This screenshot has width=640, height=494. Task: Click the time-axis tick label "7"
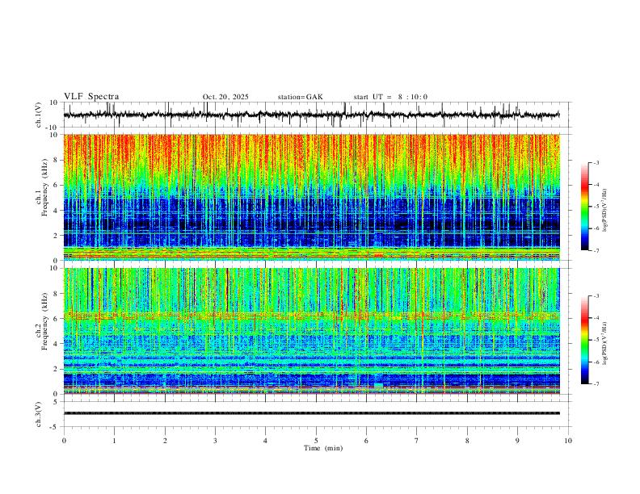click(417, 441)
